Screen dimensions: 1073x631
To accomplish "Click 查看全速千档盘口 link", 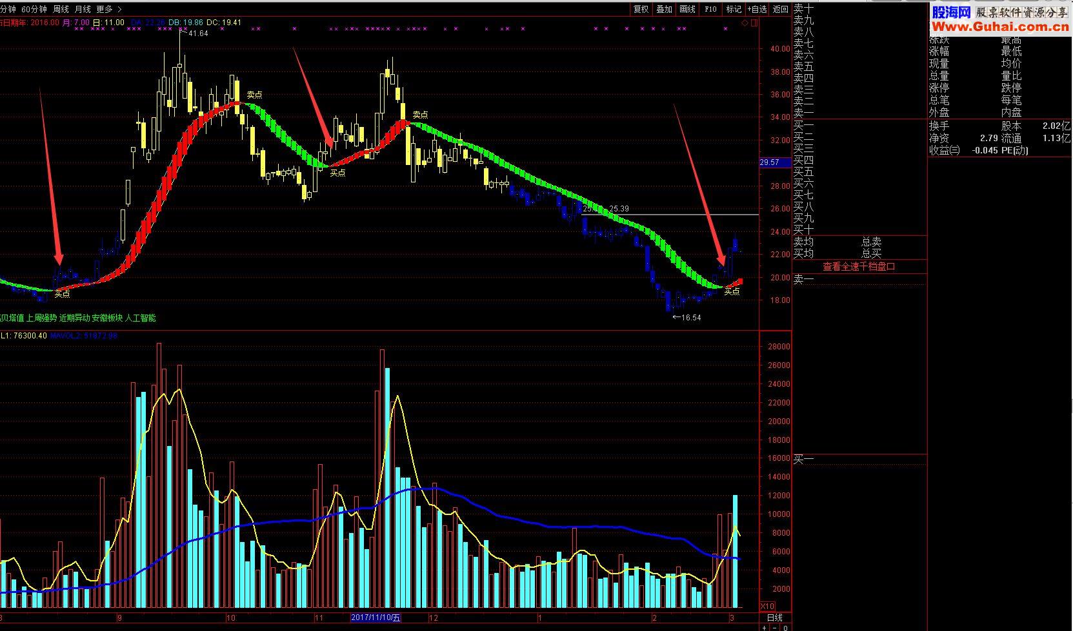I will (x=859, y=266).
